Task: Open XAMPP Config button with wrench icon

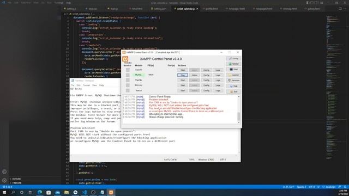Action: click(x=233, y=58)
